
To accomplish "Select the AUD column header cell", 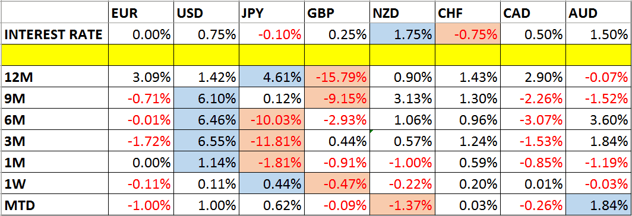I will point(598,14).
